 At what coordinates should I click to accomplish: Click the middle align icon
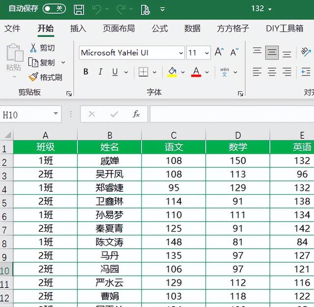coord(272,52)
